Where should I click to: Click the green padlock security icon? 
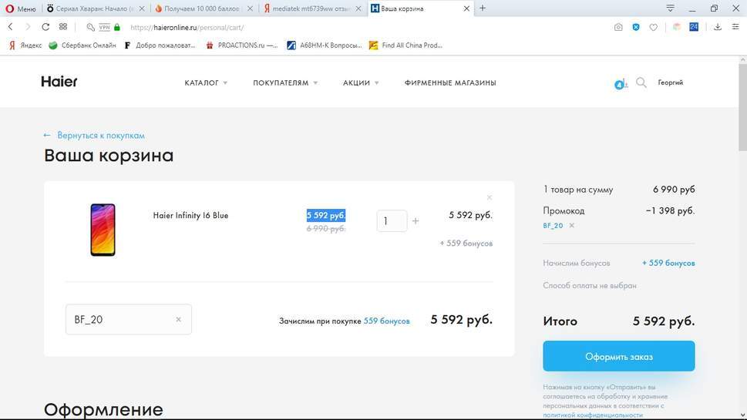(117, 27)
